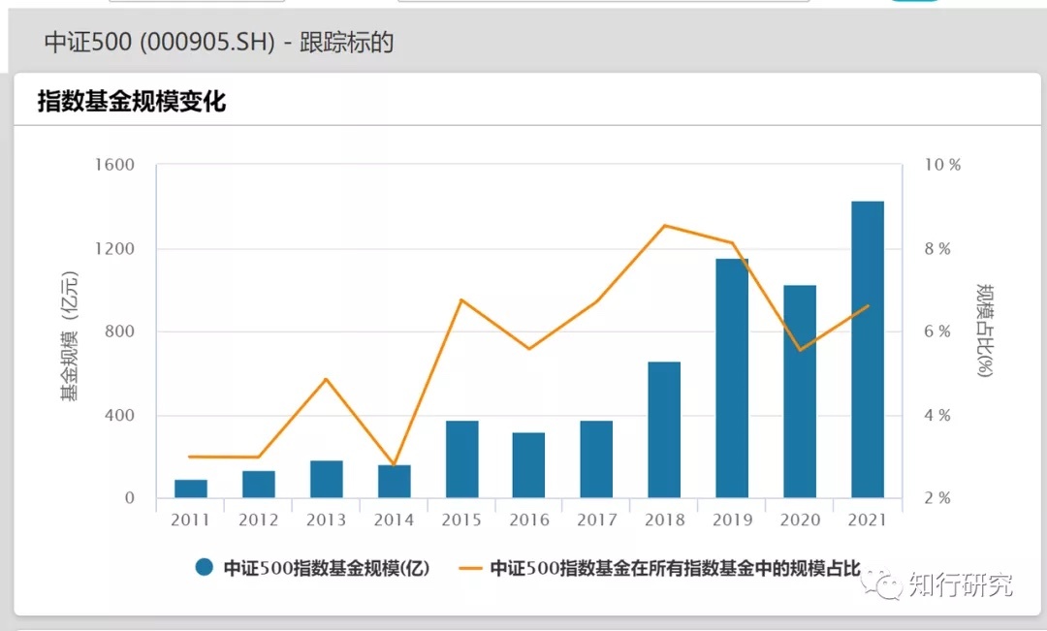Click the blue circle legend marker
The width and height of the screenshot is (1047, 631).
(x=204, y=568)
